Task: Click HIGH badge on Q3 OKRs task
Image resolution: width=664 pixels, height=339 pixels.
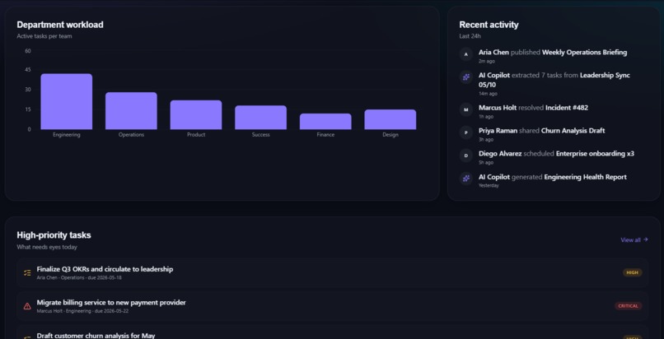Action: pyautogui.click(x=632, y=272)
